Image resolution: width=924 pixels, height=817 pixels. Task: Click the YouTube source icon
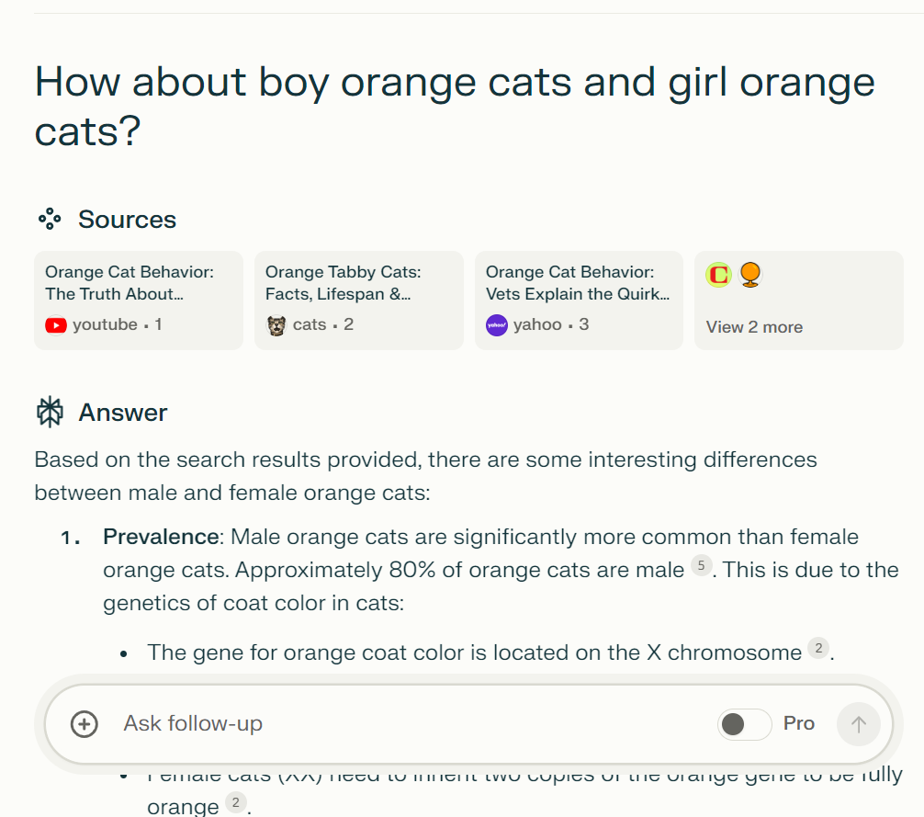56,325
